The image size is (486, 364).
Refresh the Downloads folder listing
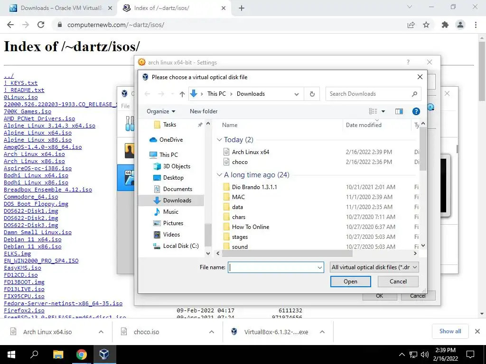[x=312, y=94]
